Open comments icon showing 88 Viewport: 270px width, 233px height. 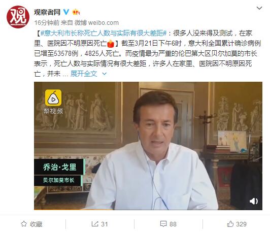click(x=168, y=224)
